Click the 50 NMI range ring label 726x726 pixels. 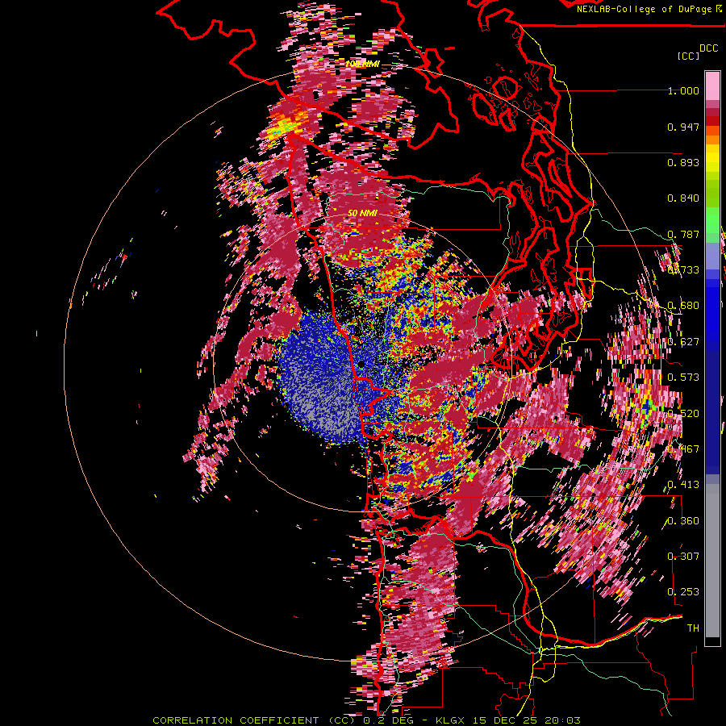362,213
